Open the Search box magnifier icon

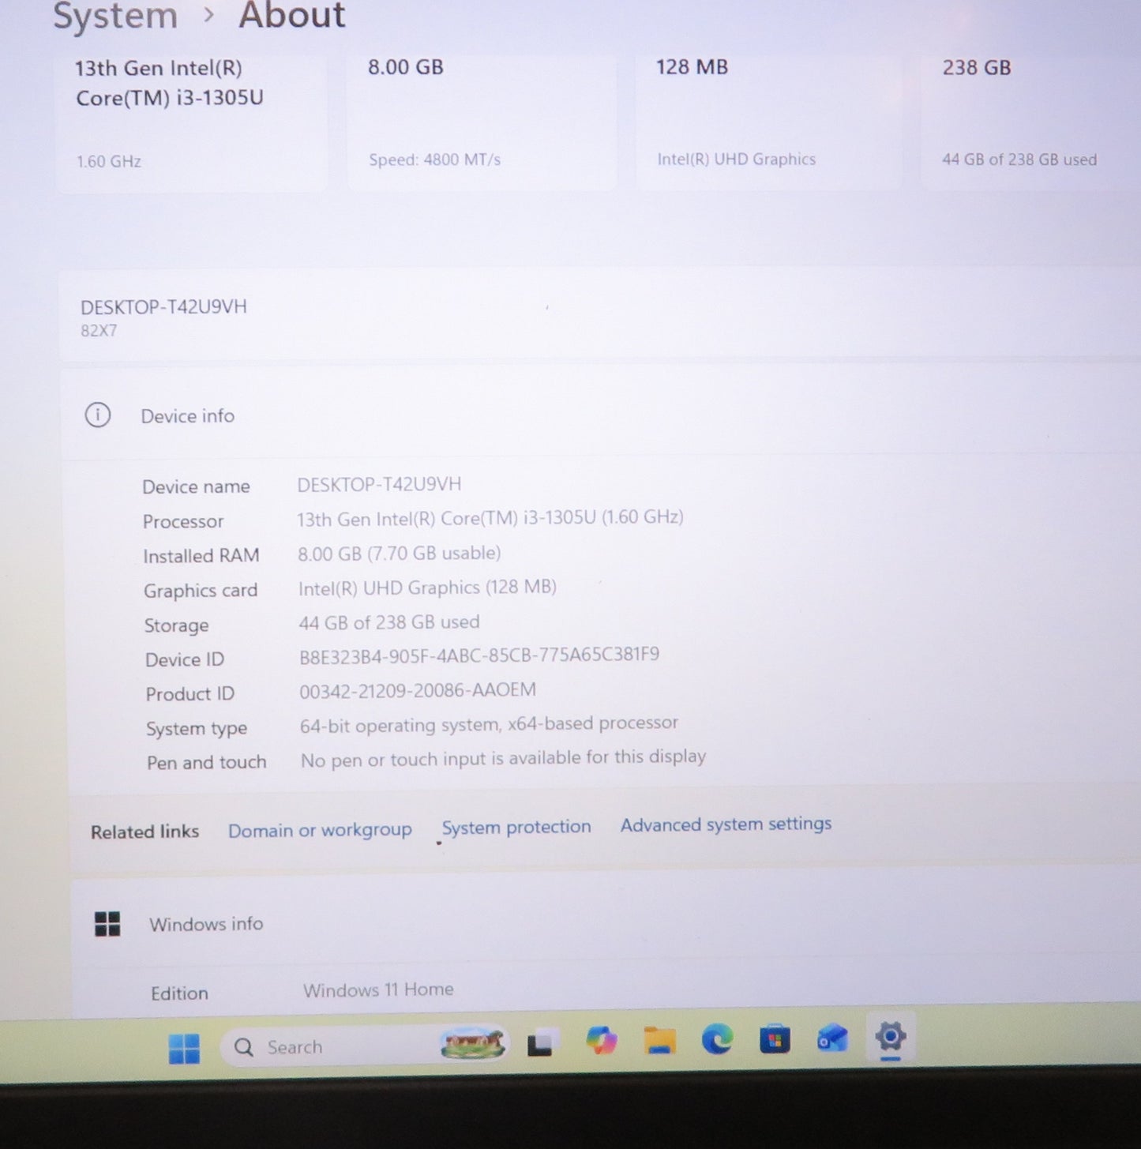pyautogui.click(x=244, y=1047)
